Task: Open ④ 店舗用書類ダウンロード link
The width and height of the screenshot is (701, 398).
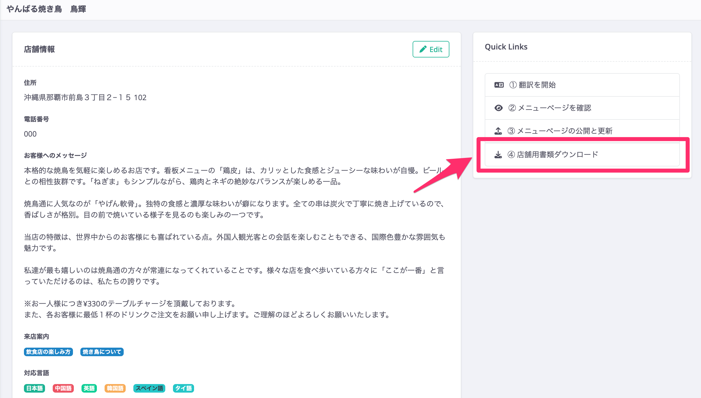Action: [582, 154]
